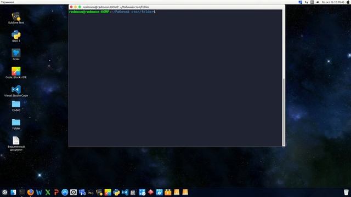Open Visual Studio Code desktop shortcut
This screenshot has width=351, height=197.
[x=16, y=91]
